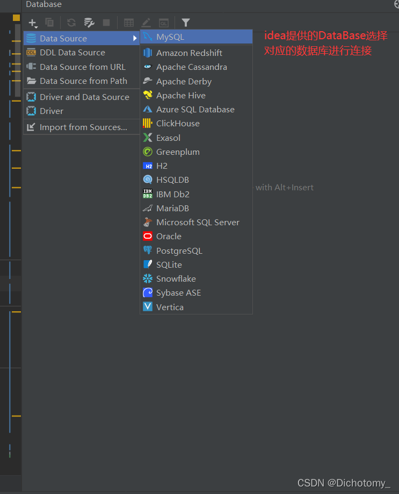Select Driver and Data Source option

click(x=82, y=97)
